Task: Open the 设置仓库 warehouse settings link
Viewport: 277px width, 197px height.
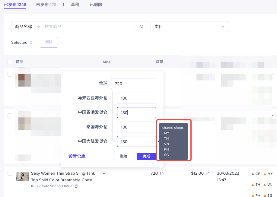Action: point(77,156)
